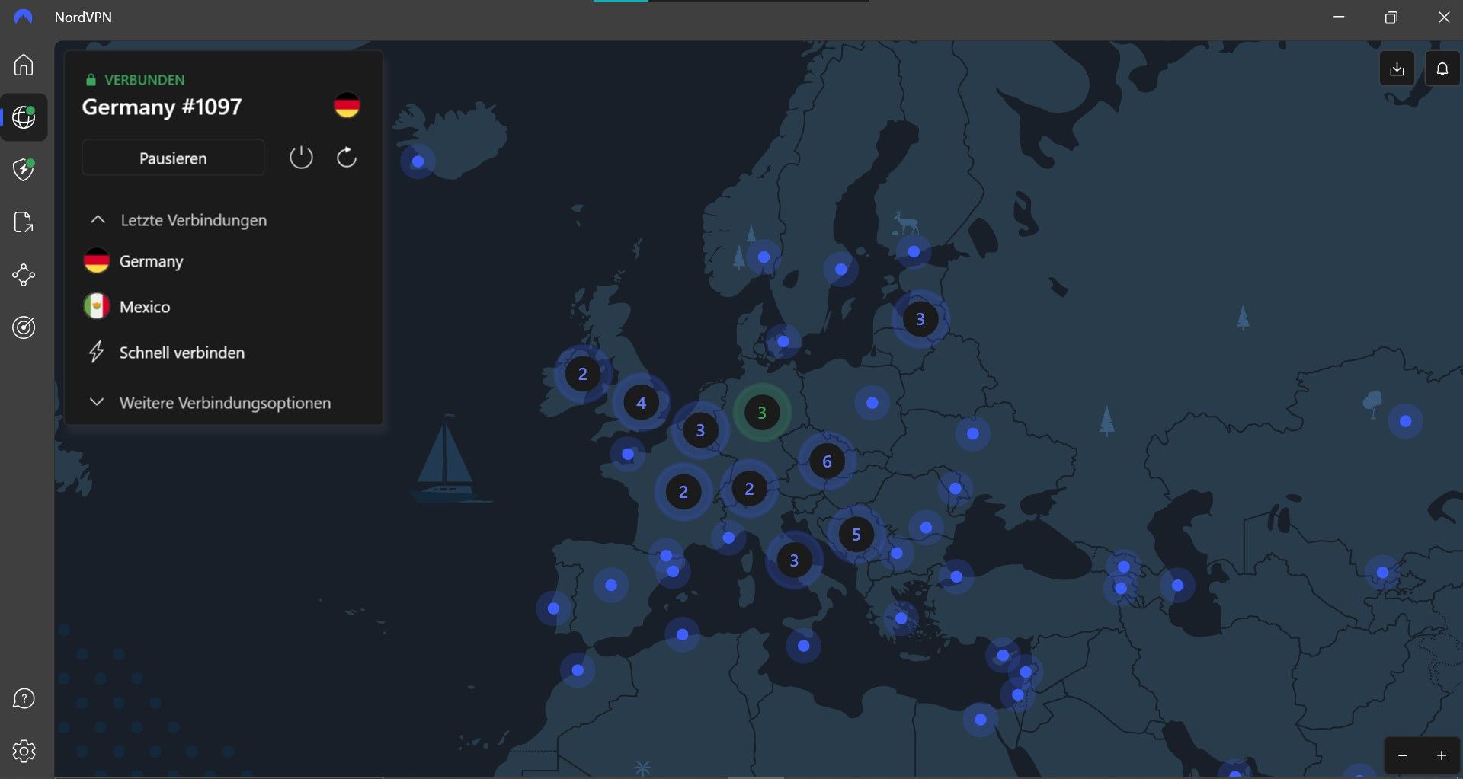Select the Baltic cluster marker labeled 3
The image size is (1463, 779).
click(920, 319)
